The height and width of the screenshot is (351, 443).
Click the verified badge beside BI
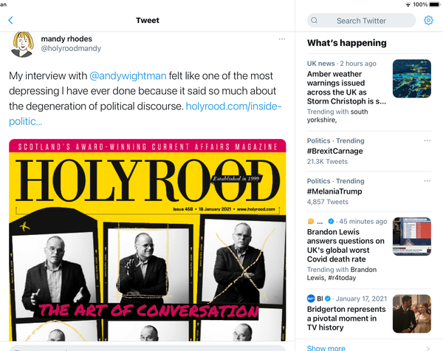click(x=328, y=299)
